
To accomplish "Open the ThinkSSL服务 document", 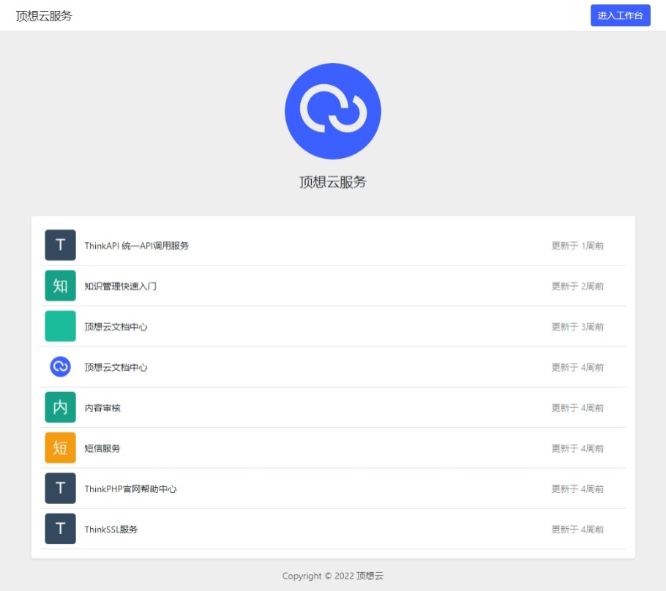I will tap(111, 529).
